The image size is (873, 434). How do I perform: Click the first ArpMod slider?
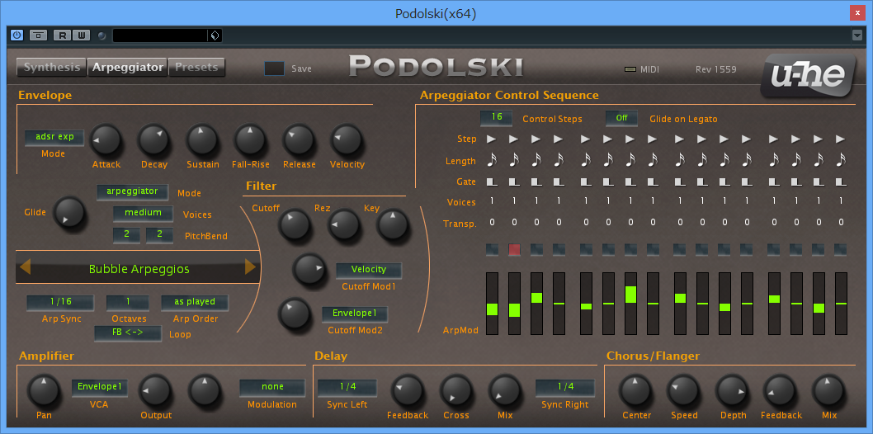point(492,304)
